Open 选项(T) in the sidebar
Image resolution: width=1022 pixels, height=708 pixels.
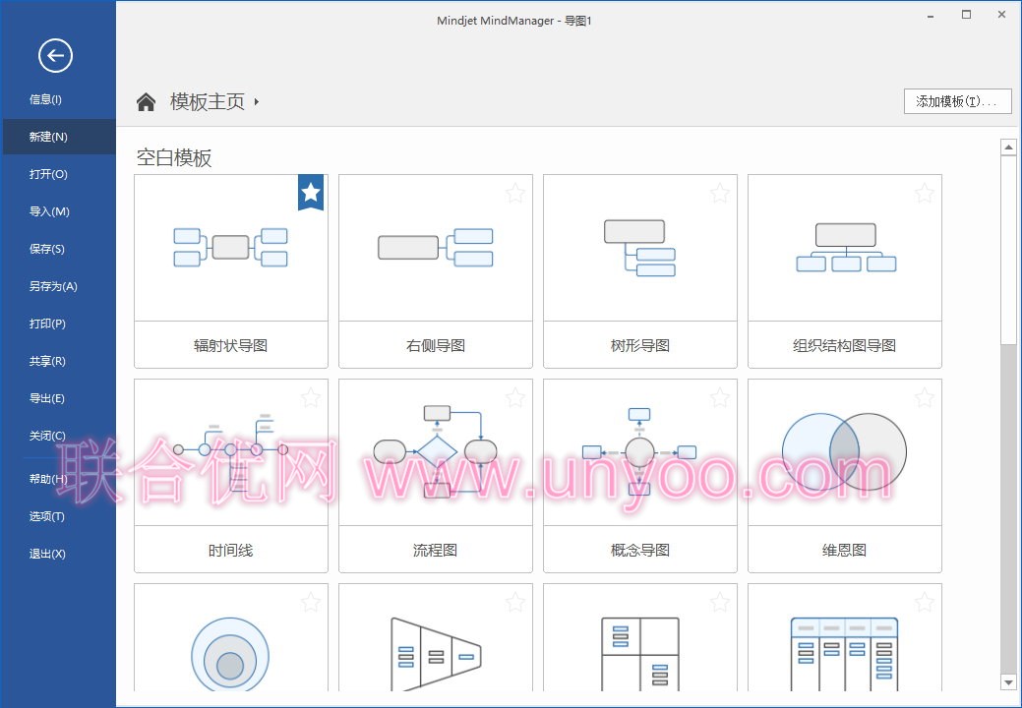coord(58,516)
